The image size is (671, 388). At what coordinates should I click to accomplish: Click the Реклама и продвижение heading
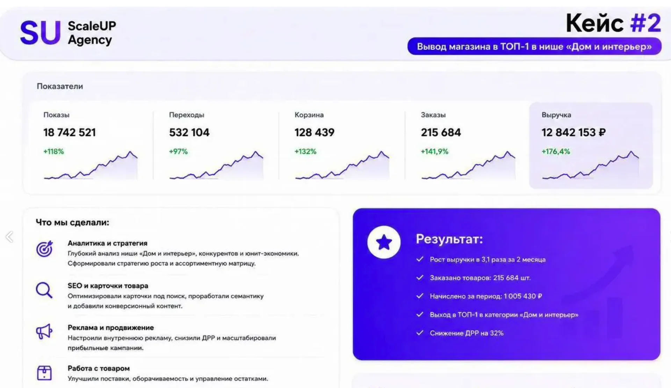pos(110,328)
